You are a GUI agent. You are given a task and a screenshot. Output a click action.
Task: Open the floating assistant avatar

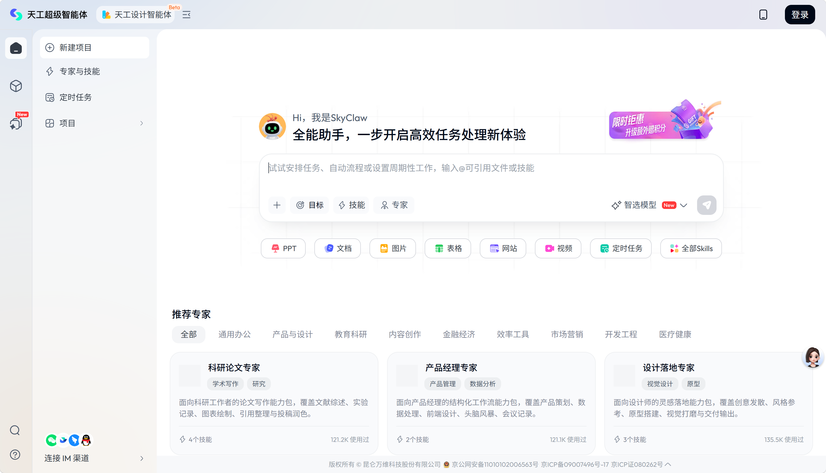[x=813, y=357]
